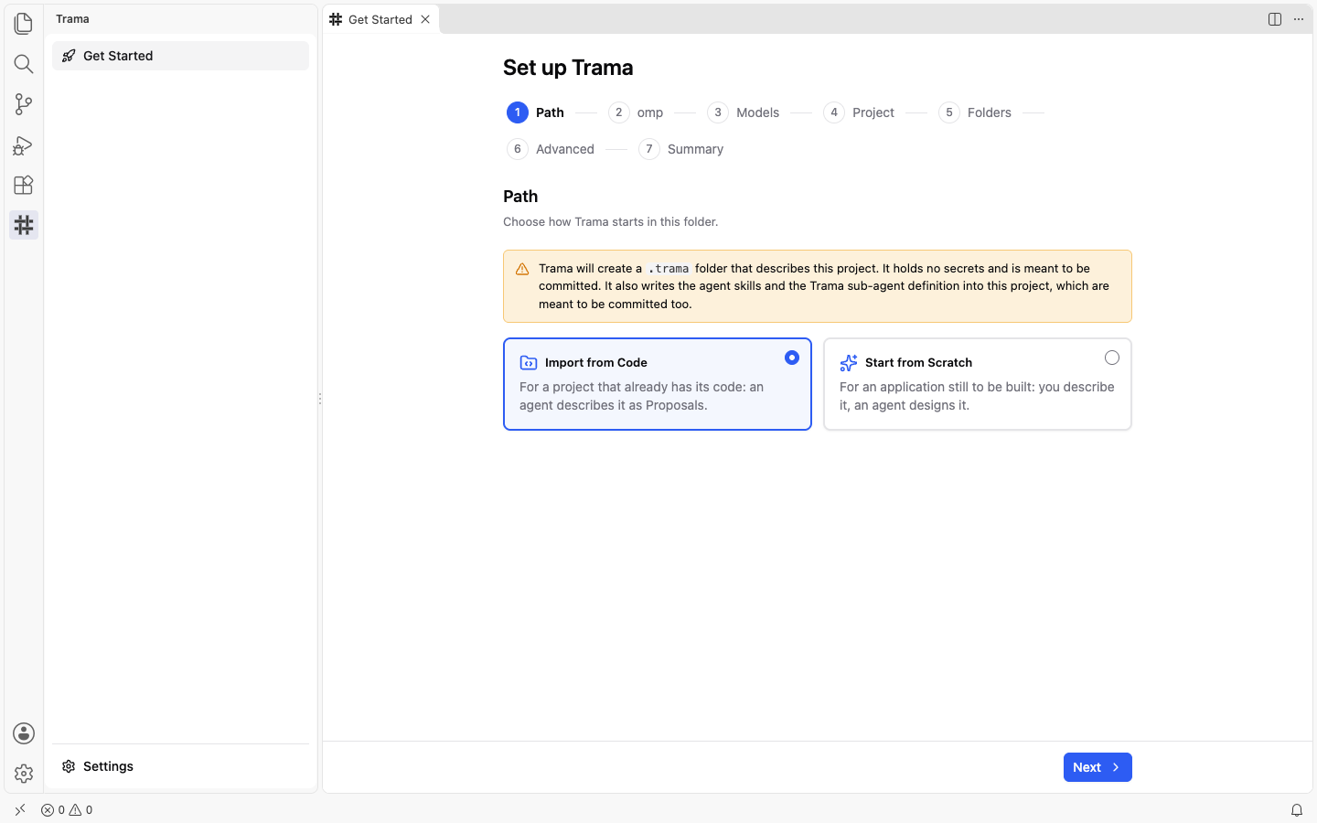Viewport: 1317px width, 823px height.
Task: Click the sidebar resize sash handle
Action: tap(319, 399)
